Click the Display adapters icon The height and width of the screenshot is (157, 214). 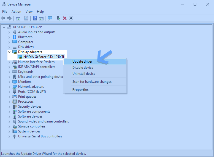point(15,52)
